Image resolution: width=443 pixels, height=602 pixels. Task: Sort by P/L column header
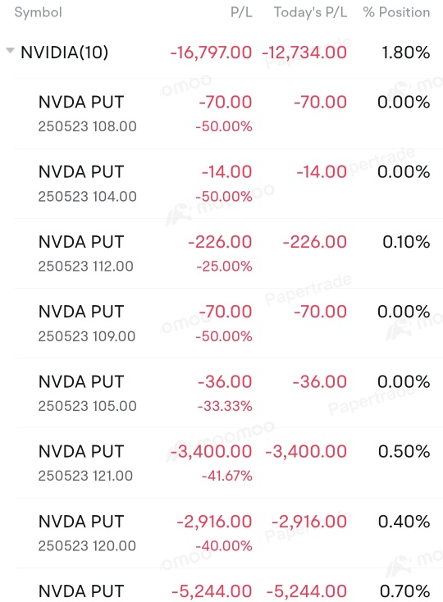tap(241, 12)
